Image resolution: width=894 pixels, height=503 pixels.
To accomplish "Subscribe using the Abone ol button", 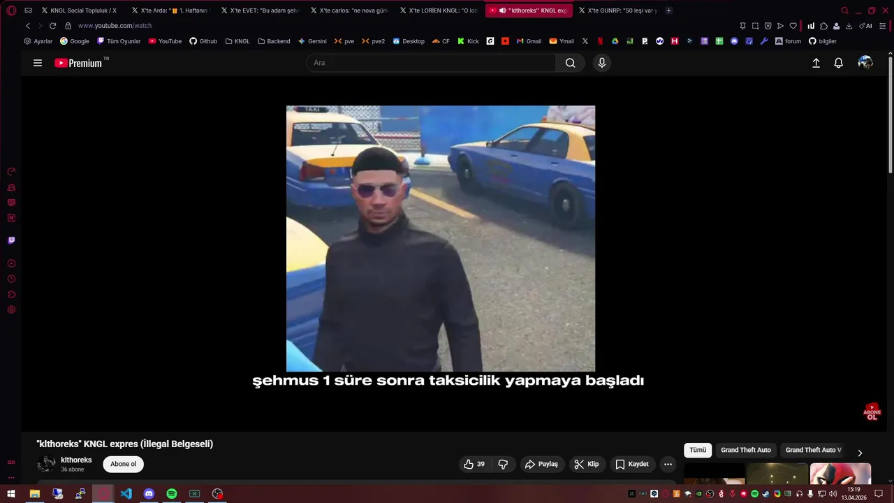I will [124, 464].
